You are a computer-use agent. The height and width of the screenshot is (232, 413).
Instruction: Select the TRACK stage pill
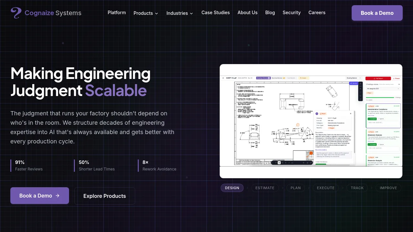tap(357, 188)
